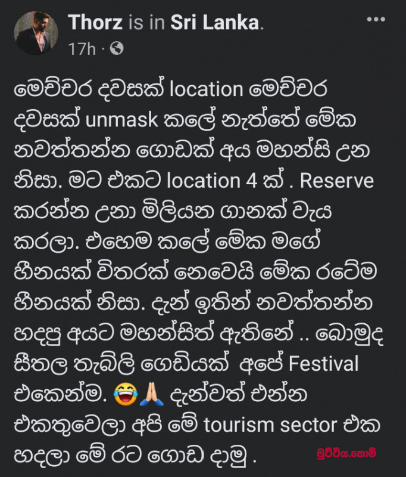
Task: Click the 17h post timestamp
Action: pyautogui.click(x=82, y=49)
